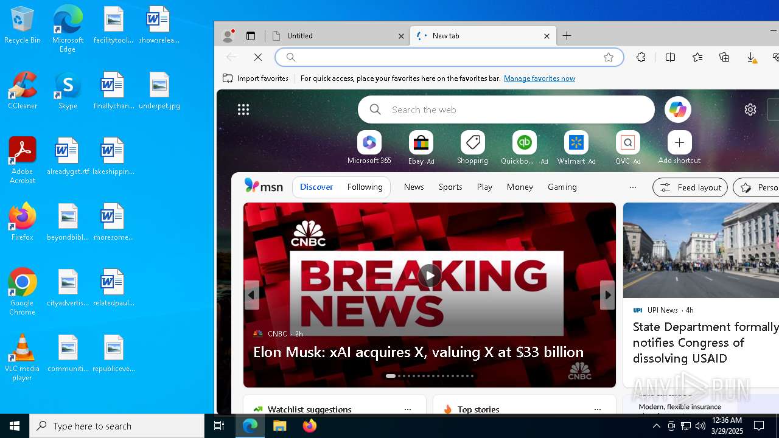The height and width of the screenshot is (438, 779).
Task: Open Feed layout options
Action: pyautogui.click(x=690, y=187)
